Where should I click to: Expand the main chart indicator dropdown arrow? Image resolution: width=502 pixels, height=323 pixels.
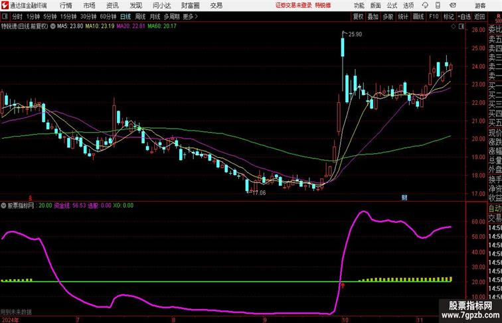pos(53,27)
